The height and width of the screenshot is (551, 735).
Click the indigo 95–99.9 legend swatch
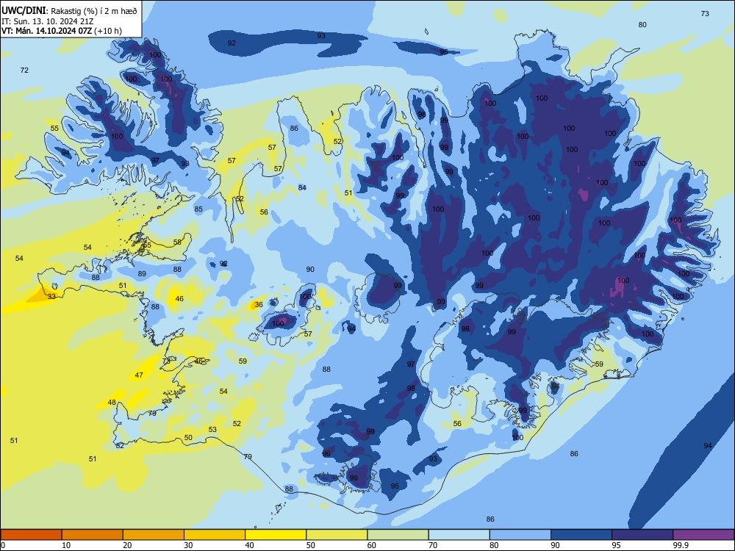[642, 535]
